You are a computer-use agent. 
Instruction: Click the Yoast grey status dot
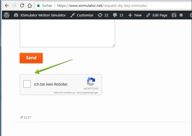181,15
